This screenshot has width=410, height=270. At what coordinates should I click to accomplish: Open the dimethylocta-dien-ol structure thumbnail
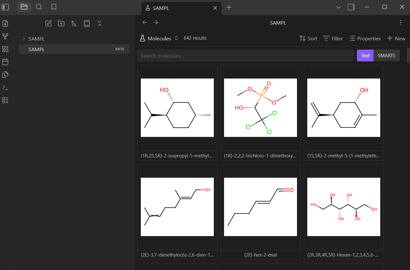177,207
